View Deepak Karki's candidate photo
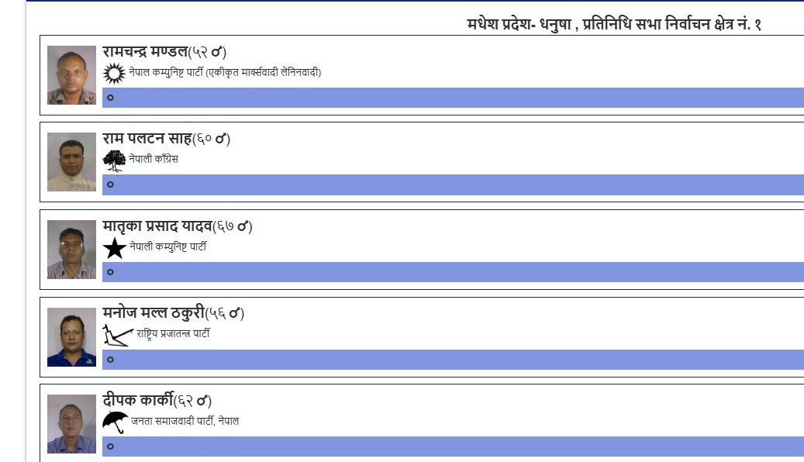The height and width of the screenshot is (462, 804). [71, 422]
